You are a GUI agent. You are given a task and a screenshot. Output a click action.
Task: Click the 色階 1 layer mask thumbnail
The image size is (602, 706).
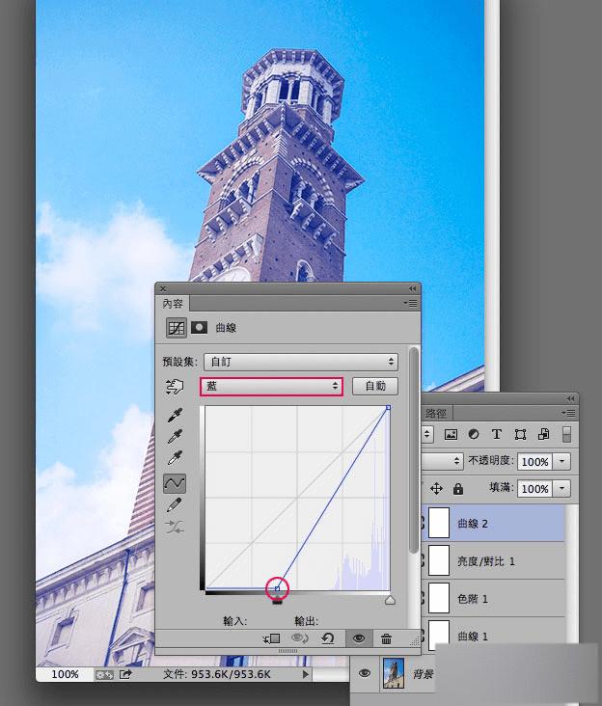point(439,598)
